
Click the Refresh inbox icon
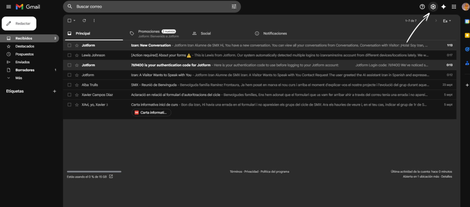point(84,21)
